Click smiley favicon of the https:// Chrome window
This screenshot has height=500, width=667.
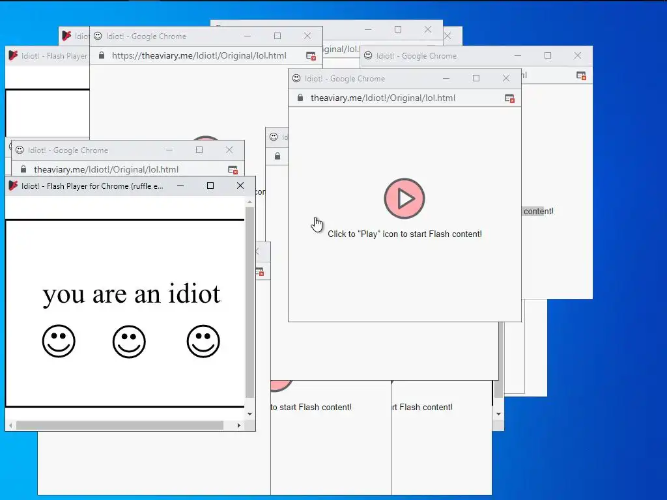98,36
